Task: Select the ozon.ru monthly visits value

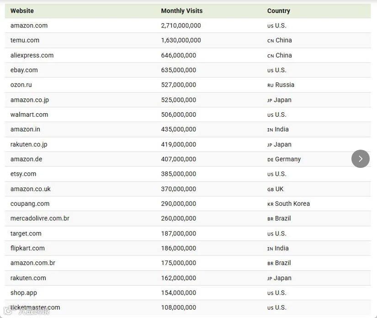Action: click(178, 85)
